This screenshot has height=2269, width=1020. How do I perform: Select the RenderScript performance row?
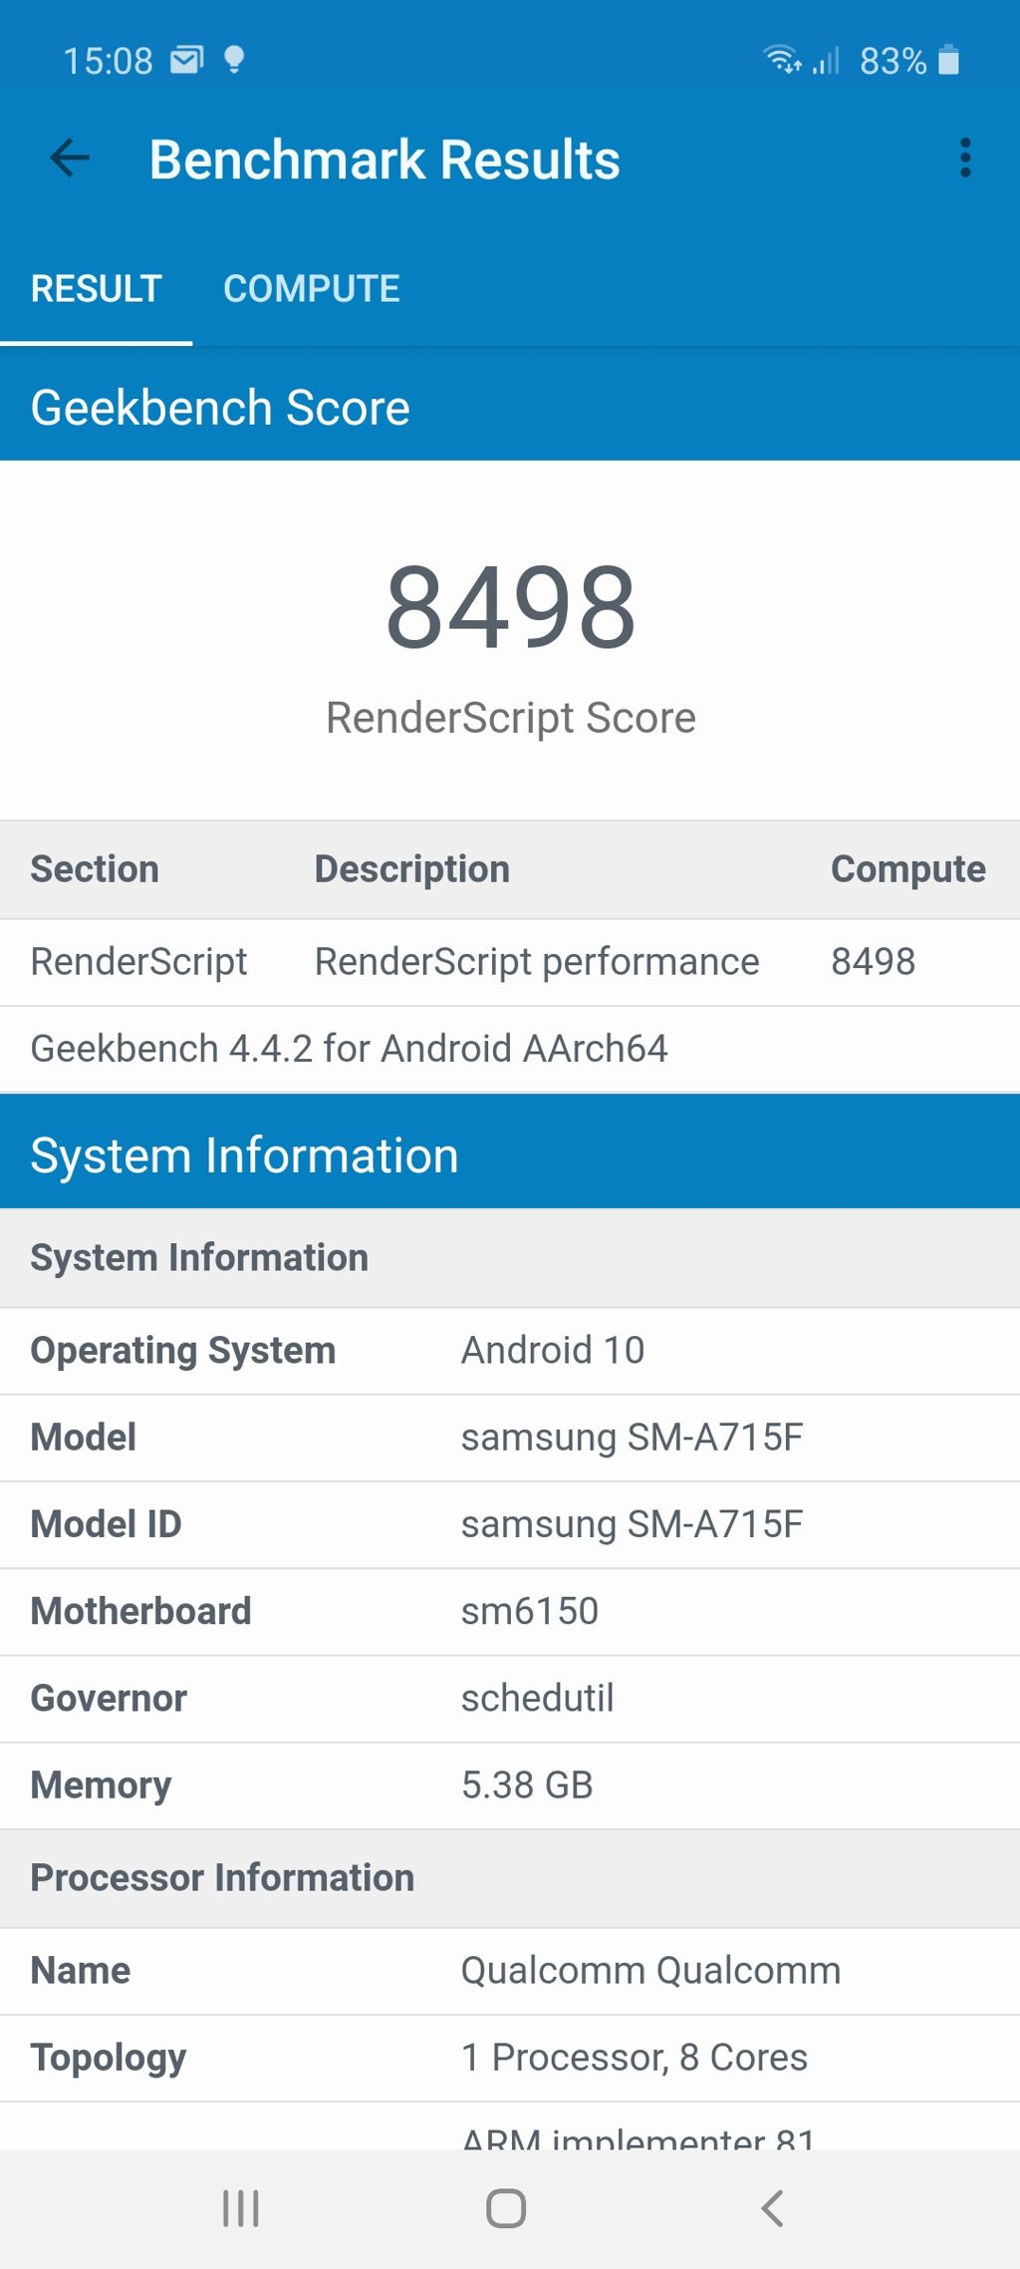coord(510,962)
